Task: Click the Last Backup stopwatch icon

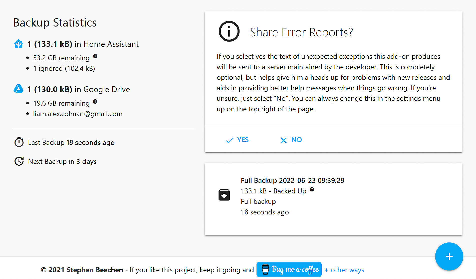Action: click(19, 142)
